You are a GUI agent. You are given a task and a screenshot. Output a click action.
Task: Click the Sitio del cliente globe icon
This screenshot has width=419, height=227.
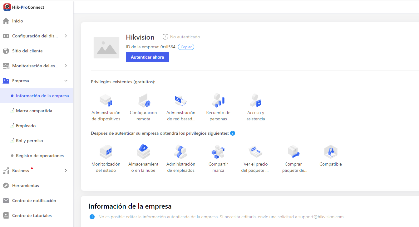[x=6, y=51]
